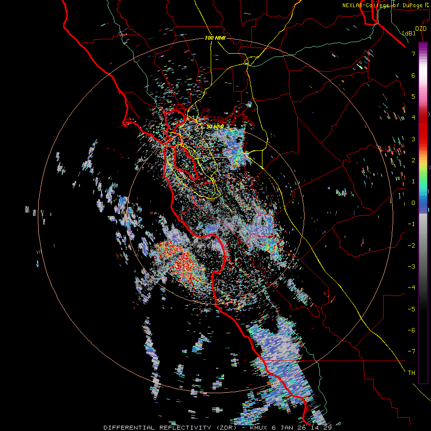Viewport: 431px width, 431px height.
Task: Click the 100 NMI range ring label
Action: click(215, 38)
